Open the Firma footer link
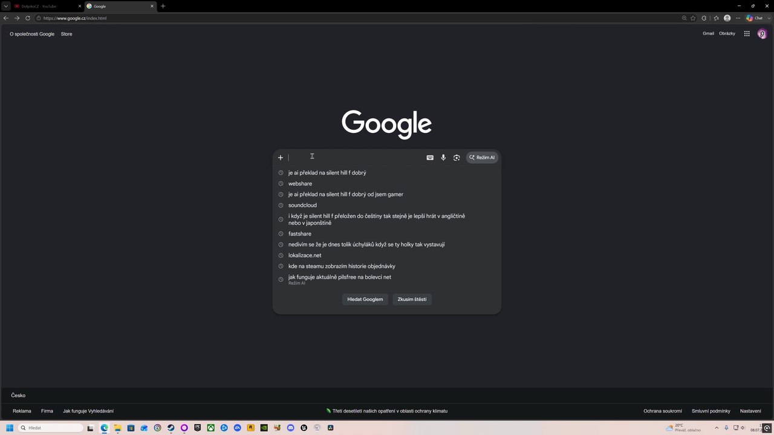Viewport: 774px width, 435px height. (x=47, y=411)
